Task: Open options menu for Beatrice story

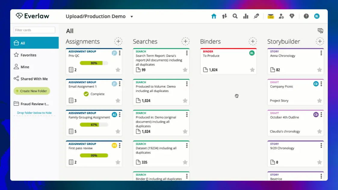Action: pyautogui.click(x=321, y=176)
